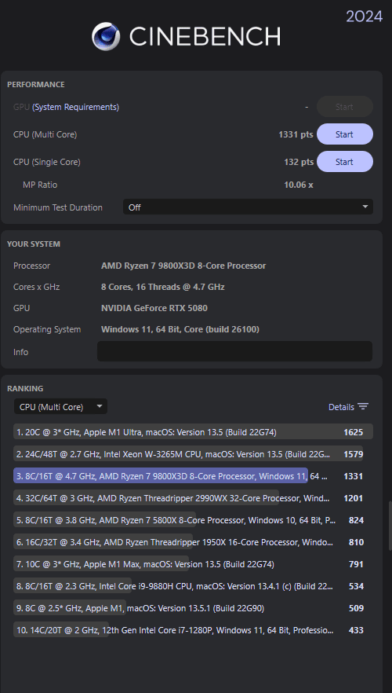
Task: Click the processor name AMD Ryzen 7 9800X3D
Action: (x=183, y=266)
